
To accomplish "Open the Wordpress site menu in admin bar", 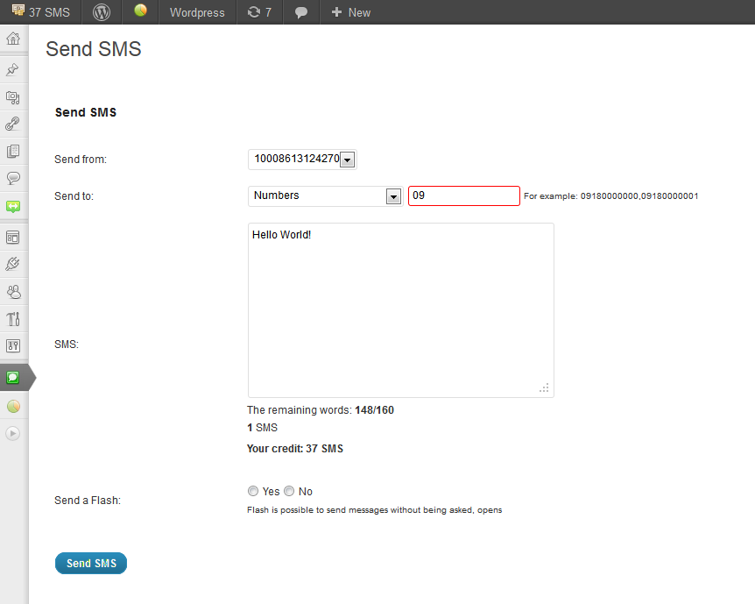I will [x=197, y=12].
